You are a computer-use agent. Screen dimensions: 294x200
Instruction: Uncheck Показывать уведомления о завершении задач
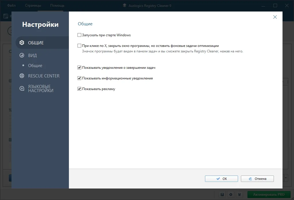pos(79,67)
